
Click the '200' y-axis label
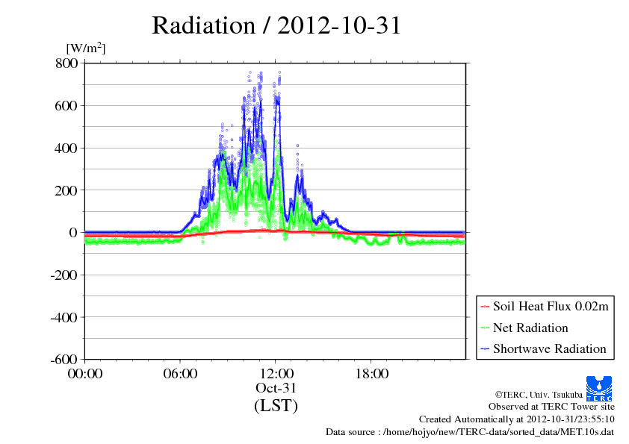pyautogui.click(x=66, y=190)
